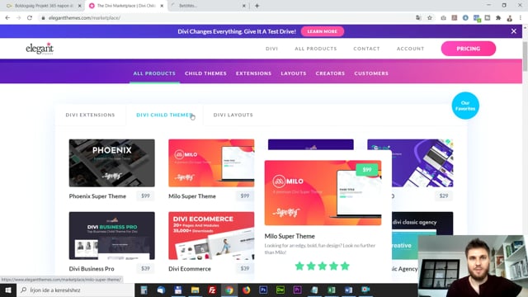Open the Chrome three-dot menu

[x=521, y=18]
